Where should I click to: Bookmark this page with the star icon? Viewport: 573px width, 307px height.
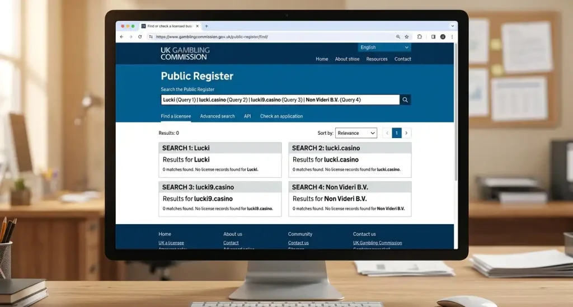pyautogui.click(x=407, y=37)
